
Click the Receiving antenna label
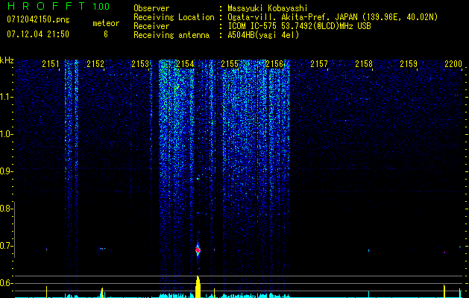171,35
